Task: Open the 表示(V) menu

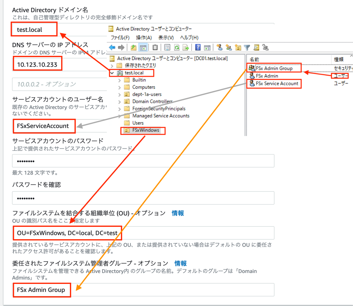Action: tap(166, 38)
